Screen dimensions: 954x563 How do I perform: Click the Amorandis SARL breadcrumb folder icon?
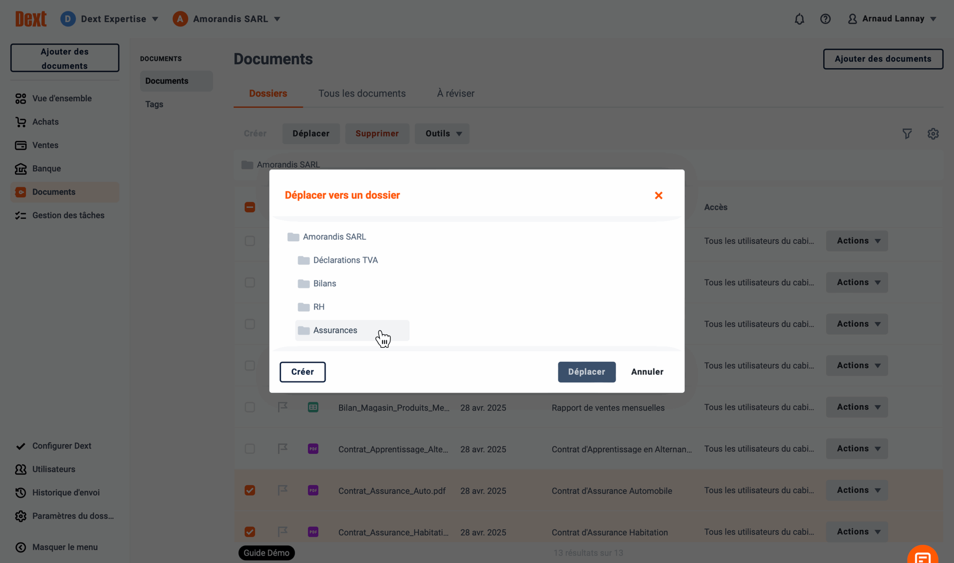click(x=247, y=165)
